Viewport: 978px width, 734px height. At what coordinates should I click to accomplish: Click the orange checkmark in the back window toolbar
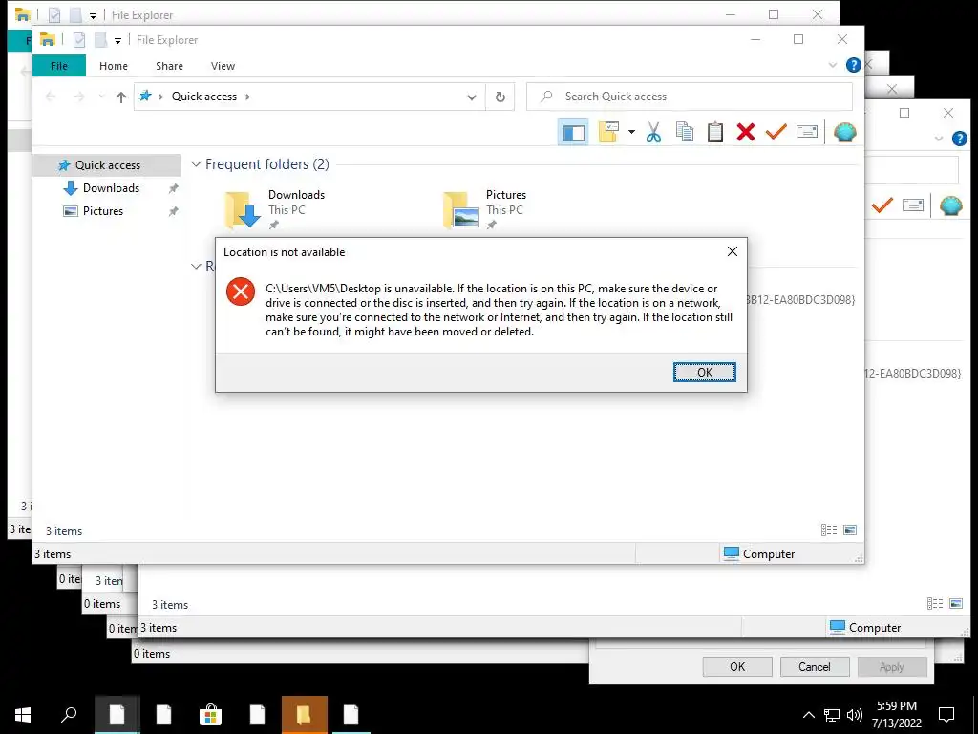pos(882,205)
